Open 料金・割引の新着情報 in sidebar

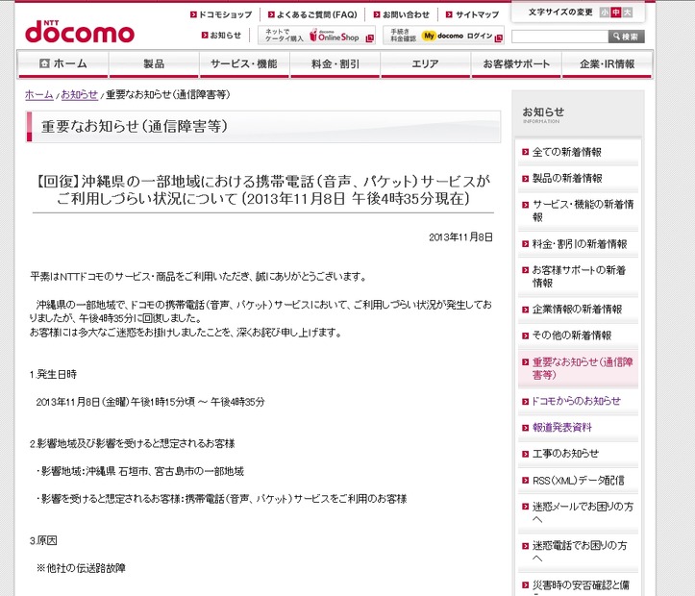tap(578, 244)
